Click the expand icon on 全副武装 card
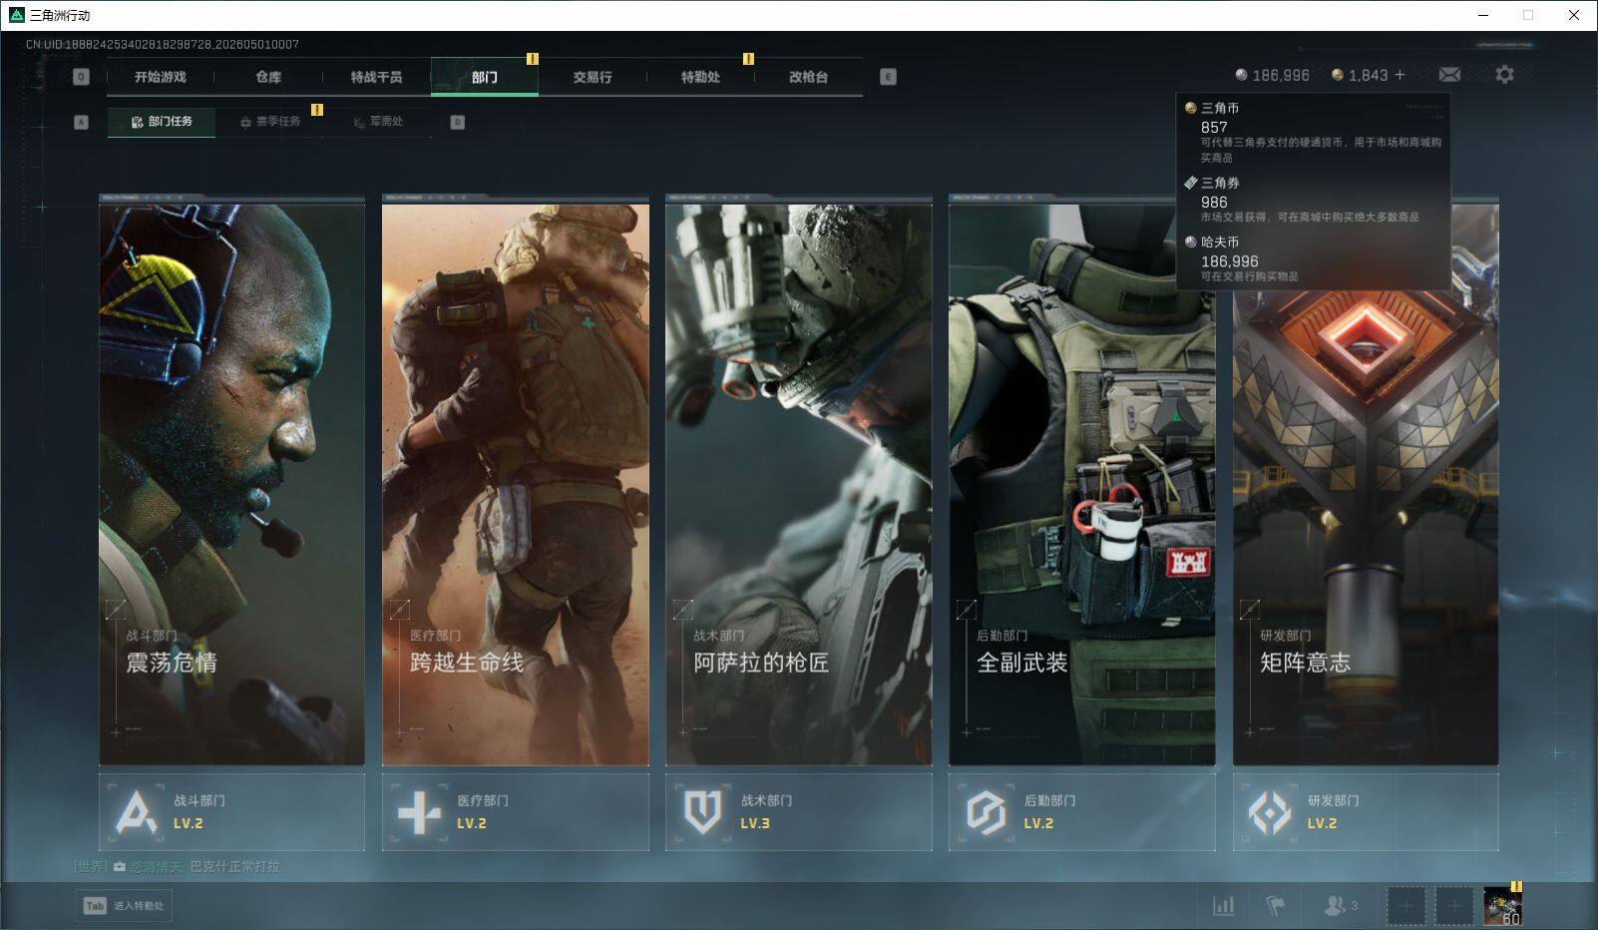Viewport: 1598px width, 930px height. [966, 609]
